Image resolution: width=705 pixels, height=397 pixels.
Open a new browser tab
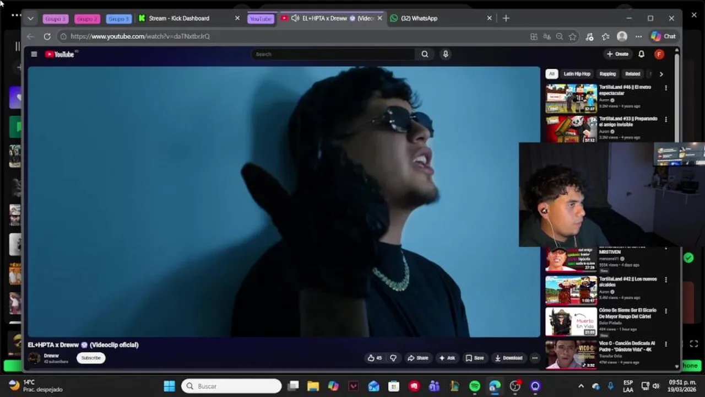[506, 18]
